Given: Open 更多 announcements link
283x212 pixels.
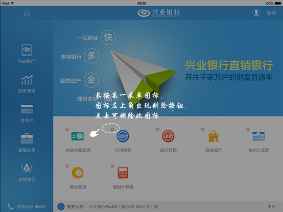Looking at the screenshot, I should [x=271, y=206].
